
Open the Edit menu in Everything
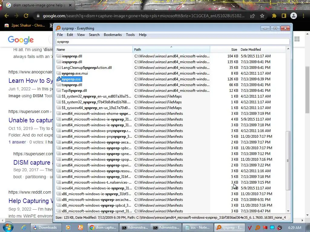70,35
